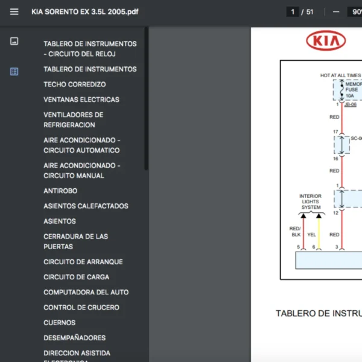Image resolution: width=362 pixels, height=362 pixels.
Task: Jump to COMPUTADORA DEL AUTO
Action: (86, 292)
